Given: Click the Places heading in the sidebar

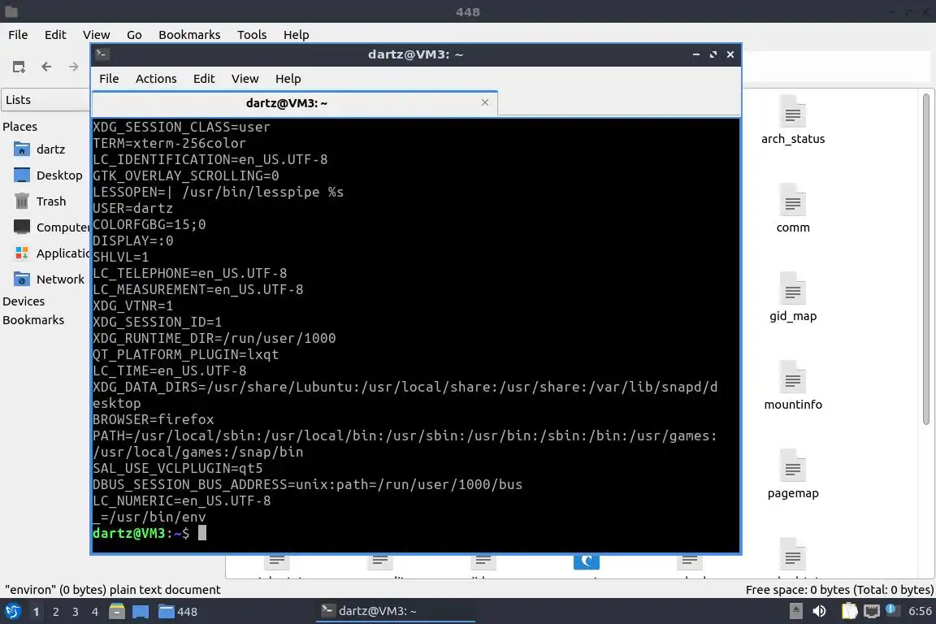Looking at the screenshot, I should pyautogui.click(x=19, y=127).
